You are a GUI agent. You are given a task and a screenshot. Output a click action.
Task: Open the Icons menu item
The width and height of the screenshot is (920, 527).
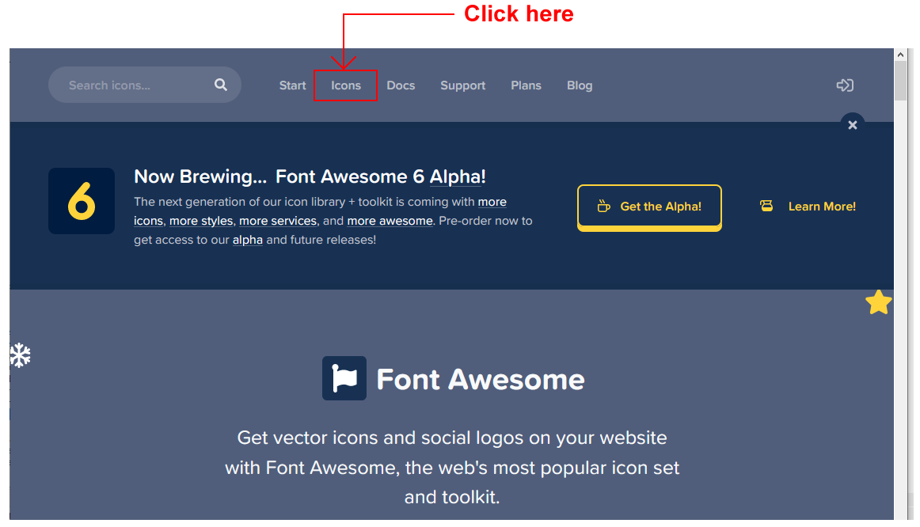(x=346, y=85)
